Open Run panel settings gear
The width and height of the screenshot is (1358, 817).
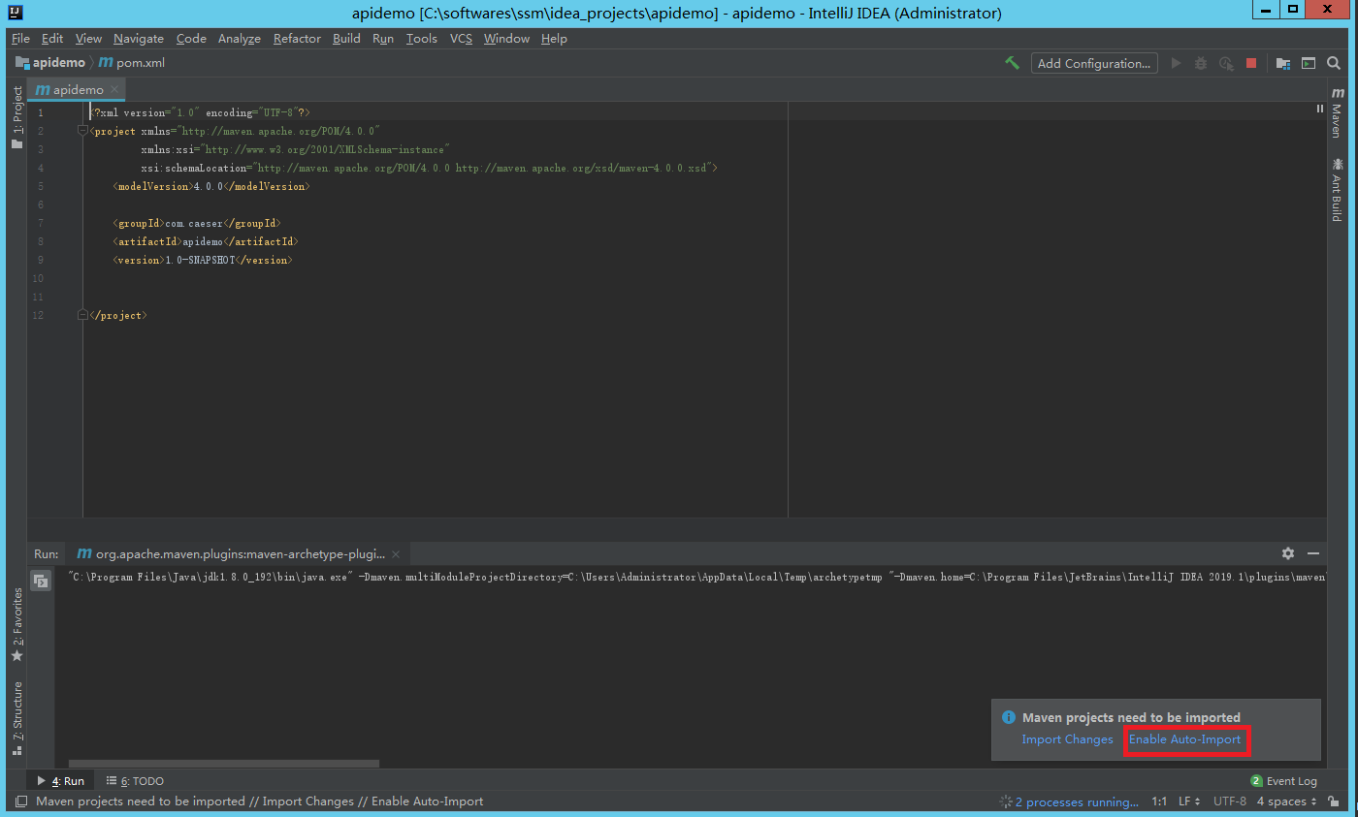[x=1288, y=553]
